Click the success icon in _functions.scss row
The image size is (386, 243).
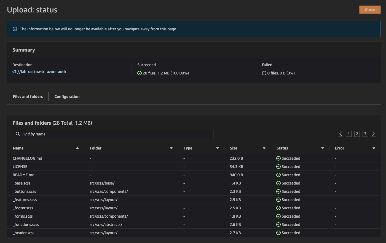[x=278, y=225]
